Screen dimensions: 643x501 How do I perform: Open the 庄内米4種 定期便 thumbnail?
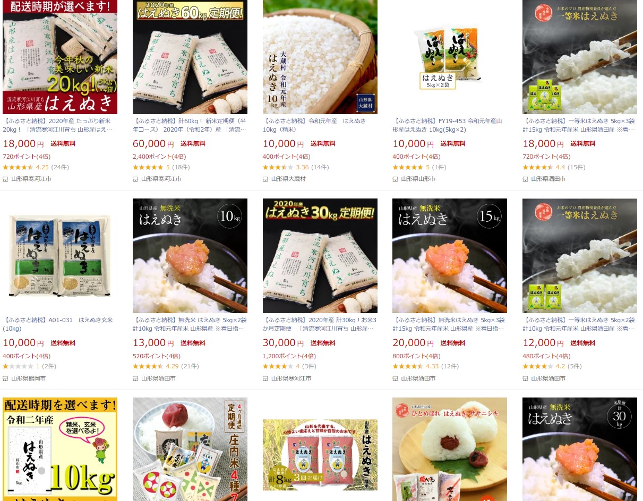tap(190, 450)
